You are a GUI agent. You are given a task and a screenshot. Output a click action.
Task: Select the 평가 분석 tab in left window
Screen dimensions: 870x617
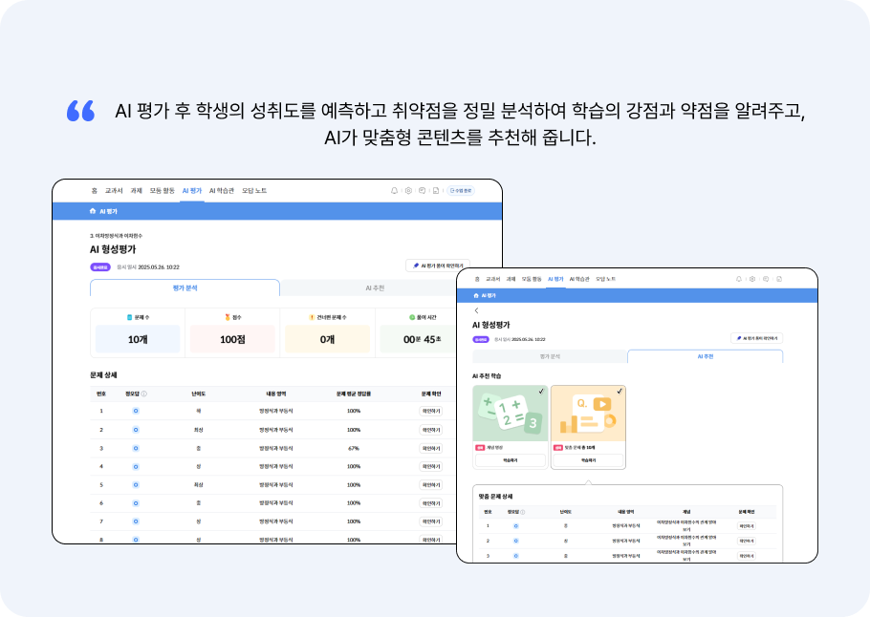[x=185, y=287]
